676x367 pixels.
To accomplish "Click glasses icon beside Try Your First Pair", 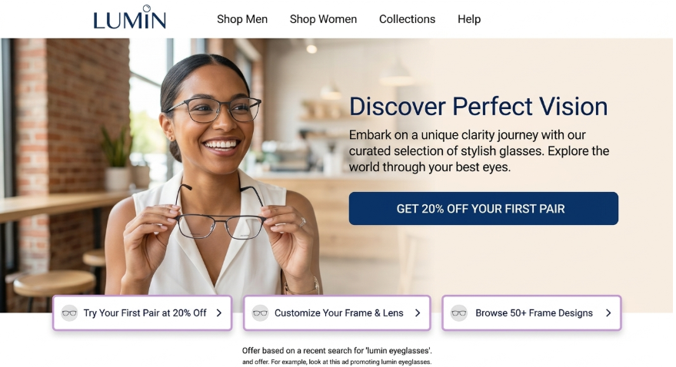I will pyautogui.click(x=69, y=312).
